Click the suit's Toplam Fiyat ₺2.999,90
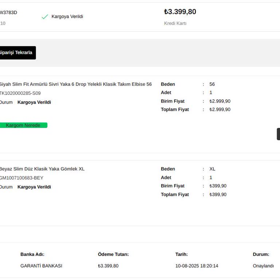The width and height of the screenshot is (280, 280). coord(220,110)
